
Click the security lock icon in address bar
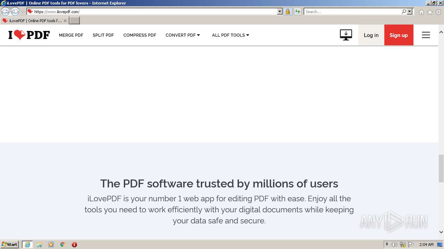288,11
